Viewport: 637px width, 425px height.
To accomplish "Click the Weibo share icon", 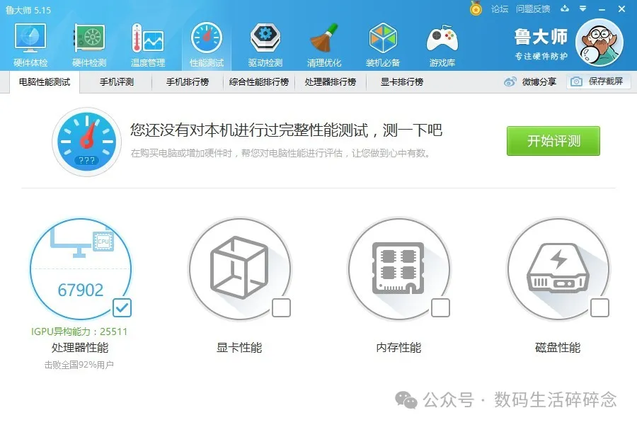I will (510, 81).
